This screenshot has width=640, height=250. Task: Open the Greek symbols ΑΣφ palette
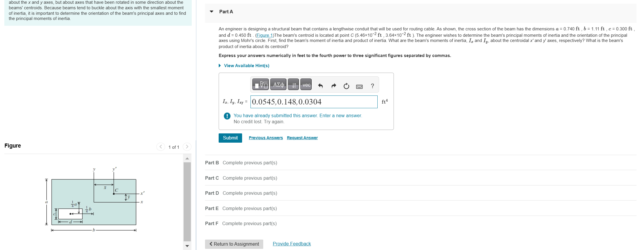pos(278,85)
